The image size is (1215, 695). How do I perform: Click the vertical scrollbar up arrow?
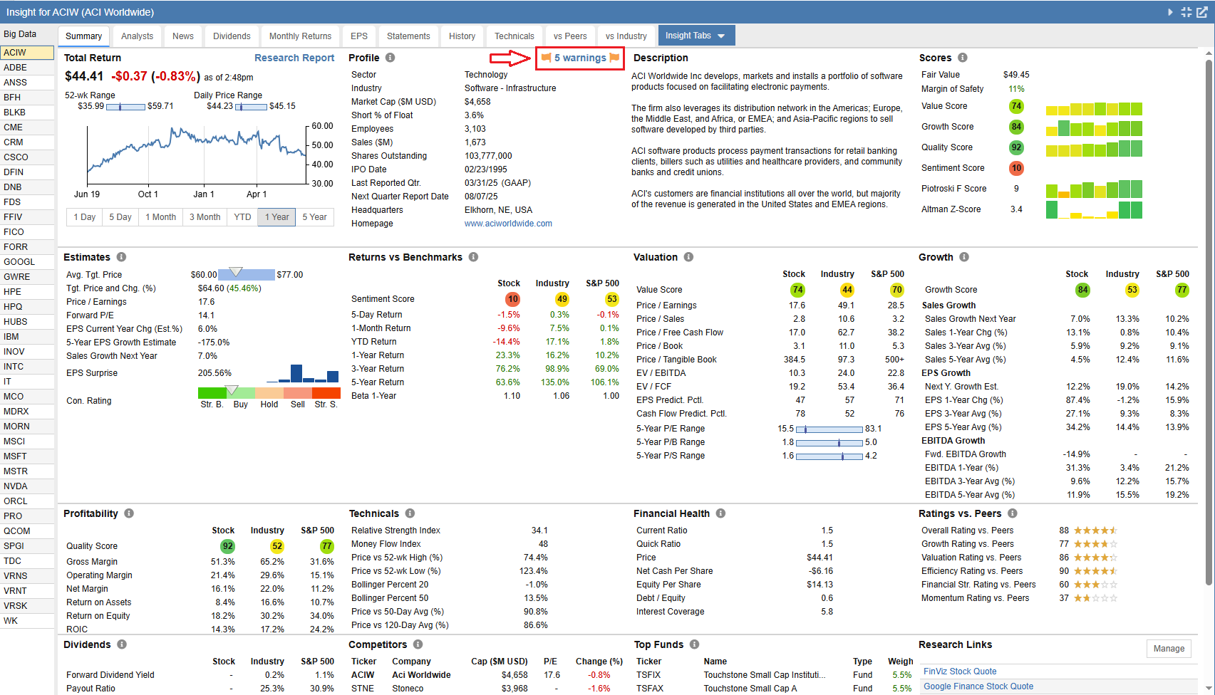[x=1209, y=53]
